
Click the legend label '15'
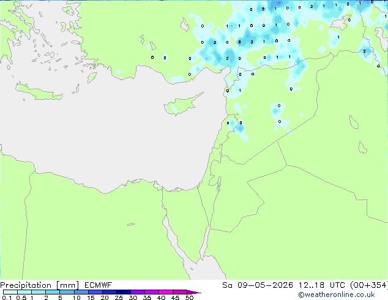coord(91,298)
